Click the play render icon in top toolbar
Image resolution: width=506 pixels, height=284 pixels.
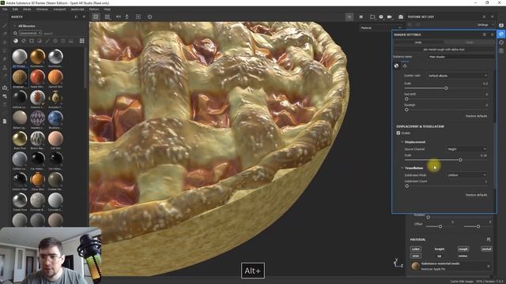click(x=138, y=17)
